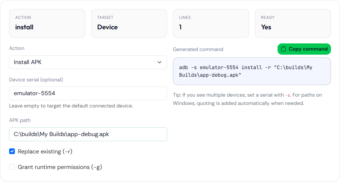The height and width of the screenshot is (182, 340).
Task: Click the pink -s code snippet in tip
Action: point(288,95)
